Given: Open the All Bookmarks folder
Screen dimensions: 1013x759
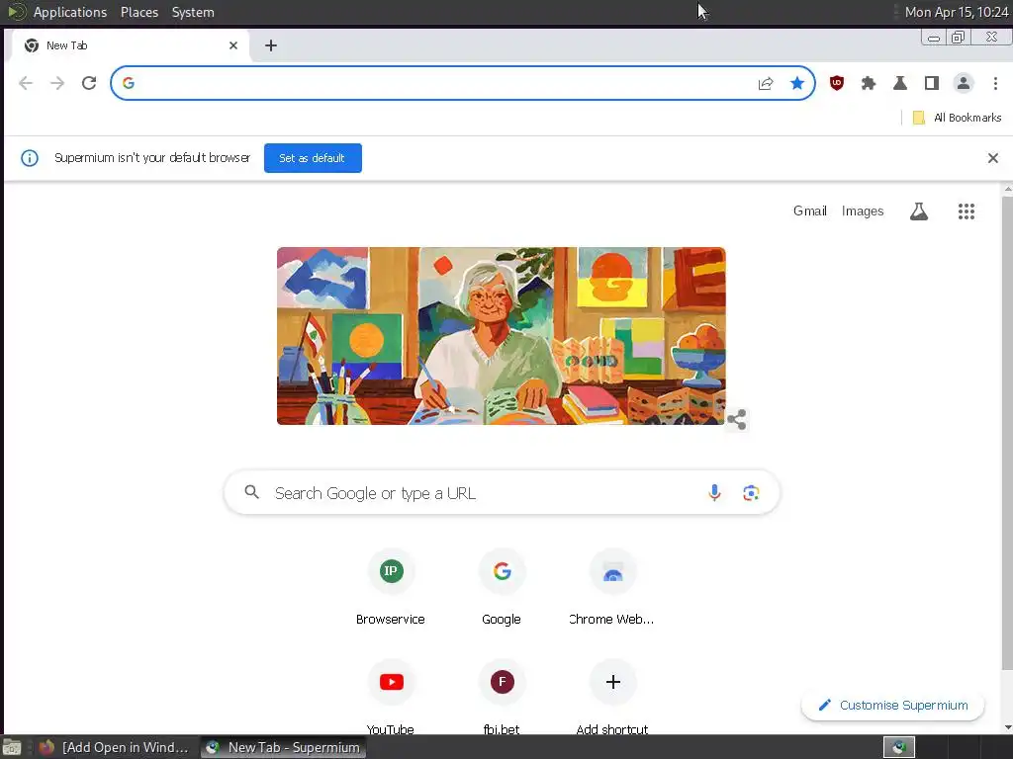Looking at the screenshot, I should point(958,118).
